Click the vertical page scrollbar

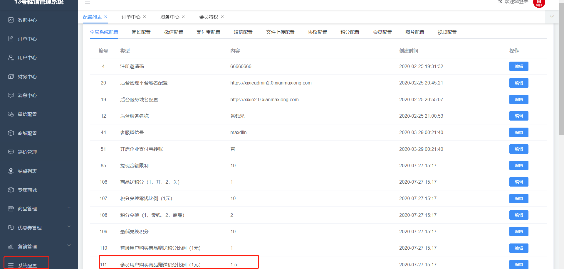pos(561,67)
